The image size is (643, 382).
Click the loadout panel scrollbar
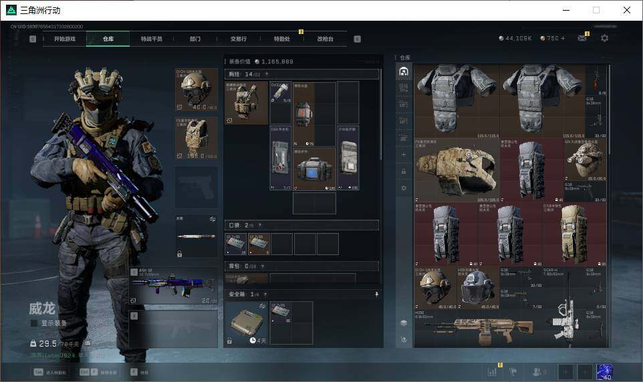pyautogui.click(x=381, y=115)
